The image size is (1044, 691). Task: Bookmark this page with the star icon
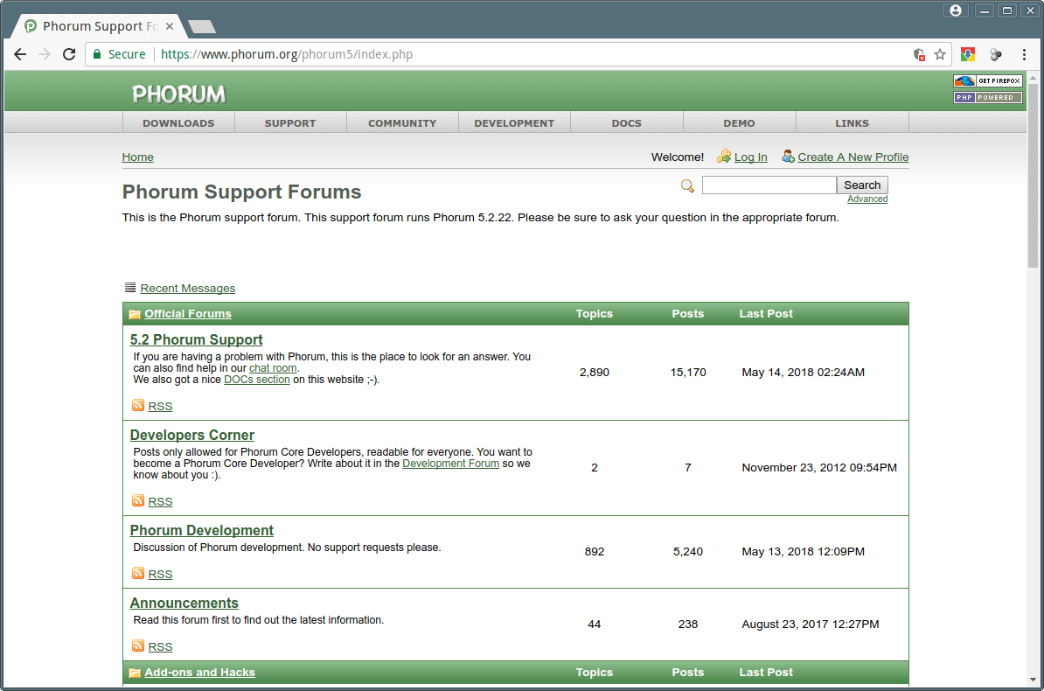pyautogui.click(x=940, y=54)
